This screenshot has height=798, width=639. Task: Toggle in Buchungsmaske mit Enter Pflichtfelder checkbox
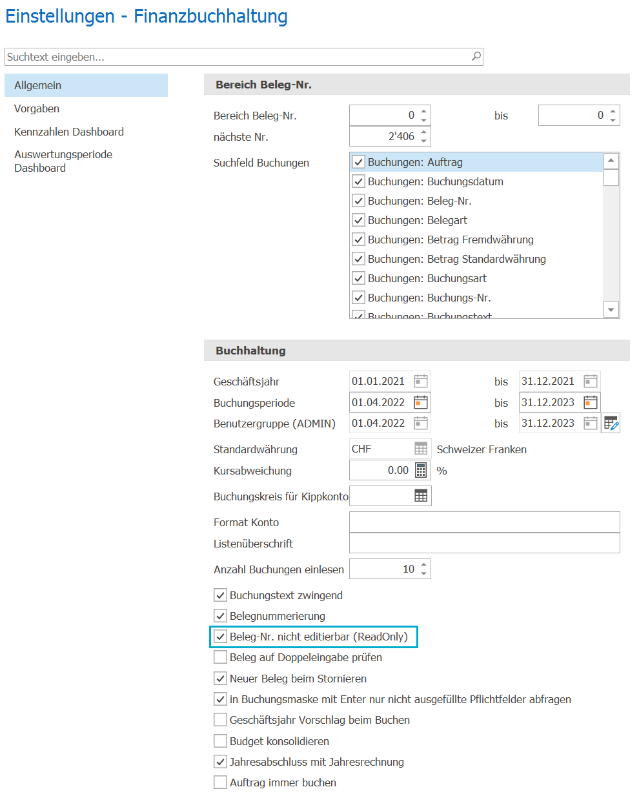tap(221, 699)
